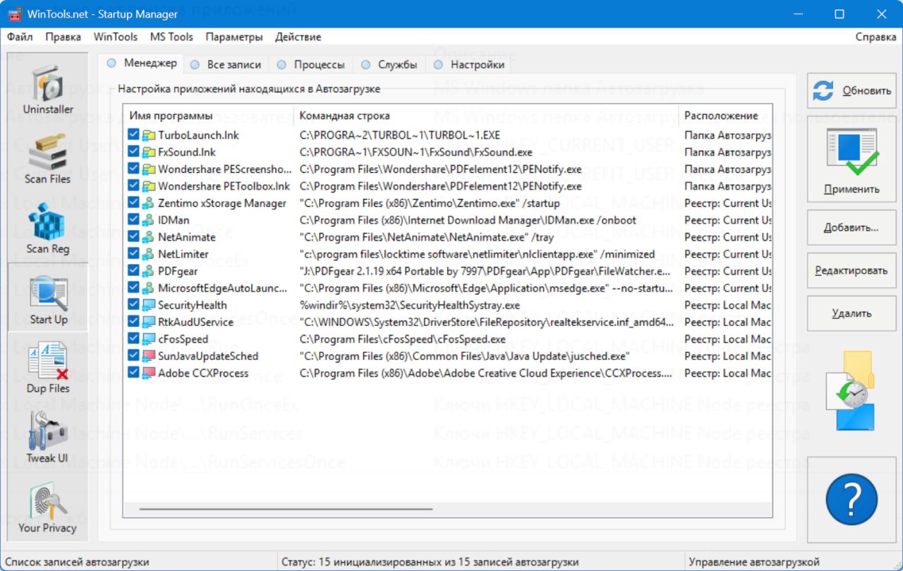903x571 pixels.
Task: Click the WinTools.net title bar app icon
Action: click(x=13, y=14)
